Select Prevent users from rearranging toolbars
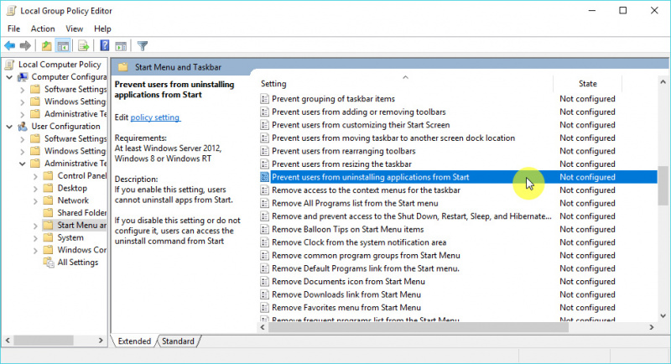671x364 pixels. tap(344, 151)
